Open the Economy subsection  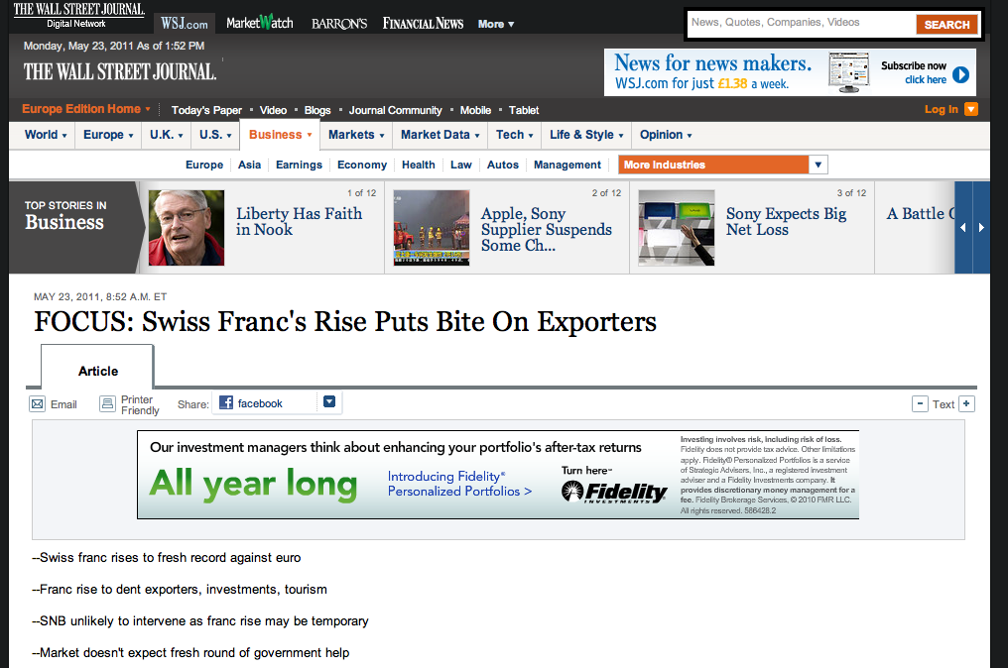point(362,166)
